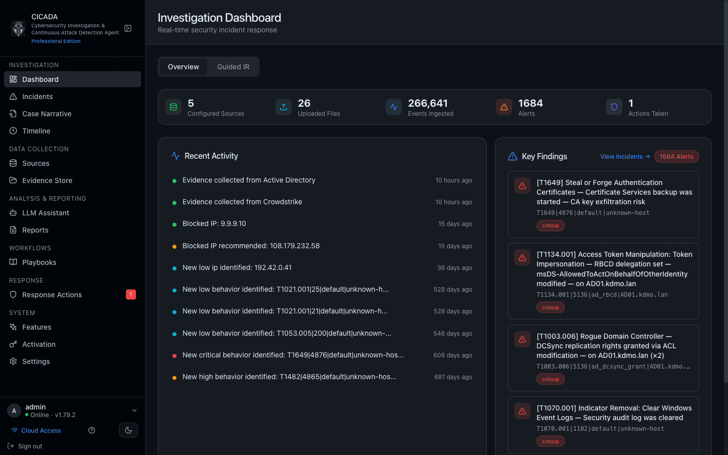
Task: Expand the admin user menu chevron
Action: coord(134,411)
